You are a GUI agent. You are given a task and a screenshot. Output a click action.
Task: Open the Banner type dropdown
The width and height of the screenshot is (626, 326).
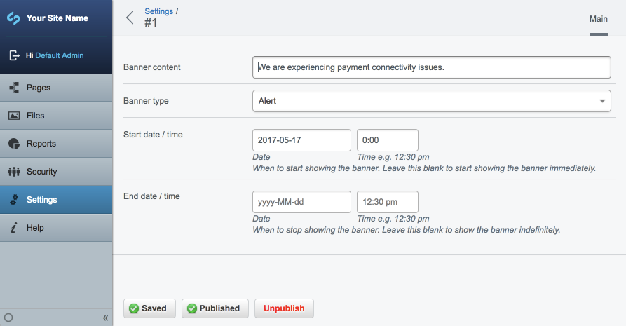[432, 101]
